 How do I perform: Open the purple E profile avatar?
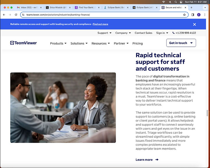click(199, 15)
